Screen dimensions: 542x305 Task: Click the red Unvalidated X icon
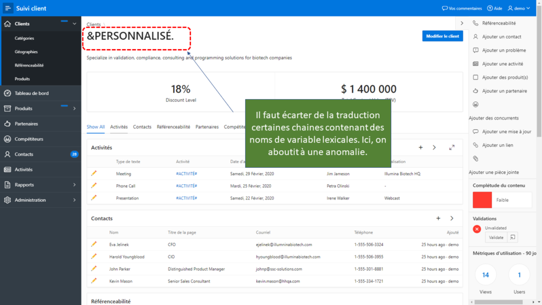477,229
